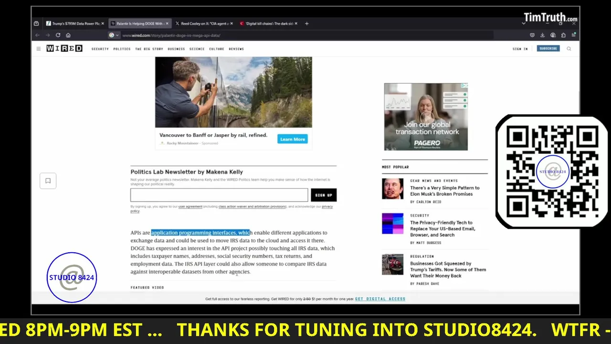The image size is (611, 344).
Task: Open sidebar toggle icon left of tabs
Action: click(x=36, y=23)
